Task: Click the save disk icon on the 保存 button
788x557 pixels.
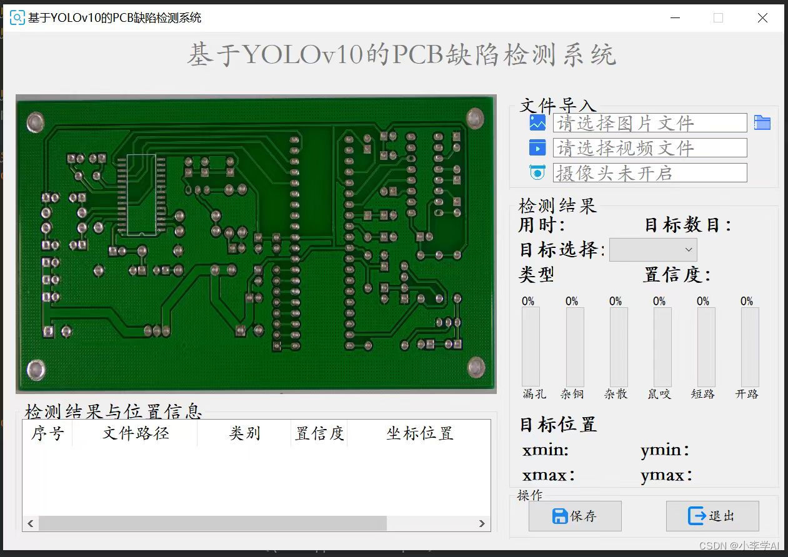Action: click(x=561, y=516)
